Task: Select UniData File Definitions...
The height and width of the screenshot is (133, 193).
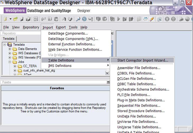Action: tap(142, 116)
